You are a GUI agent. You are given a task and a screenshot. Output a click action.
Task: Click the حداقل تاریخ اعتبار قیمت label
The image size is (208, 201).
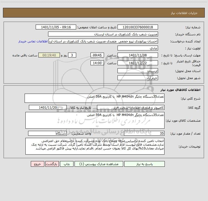click(189, 63)
